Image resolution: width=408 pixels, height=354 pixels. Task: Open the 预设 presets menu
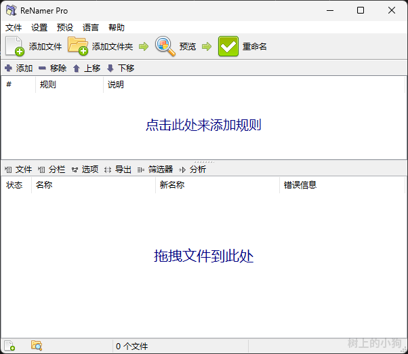pos(65,28)
